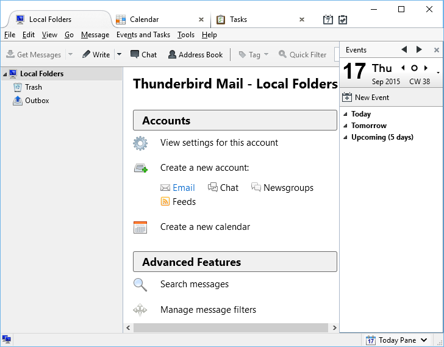Click the speech-bubble icon beside Chat account
This screenshot has height=347, width=444.
(x=213, y=187)
